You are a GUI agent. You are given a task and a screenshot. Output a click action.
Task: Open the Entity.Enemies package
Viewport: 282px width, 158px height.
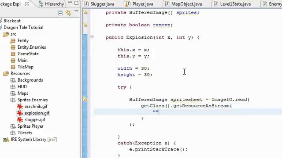point(32,47)
